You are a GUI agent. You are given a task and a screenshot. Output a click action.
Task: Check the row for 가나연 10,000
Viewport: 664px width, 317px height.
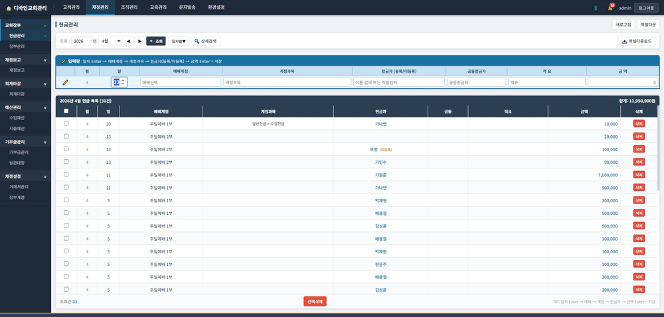pyautogui.click(x=66, y=123)
